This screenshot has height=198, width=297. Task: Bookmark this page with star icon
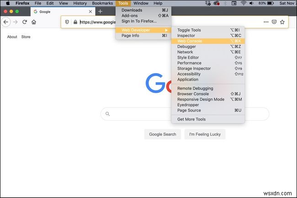[282, 22]
